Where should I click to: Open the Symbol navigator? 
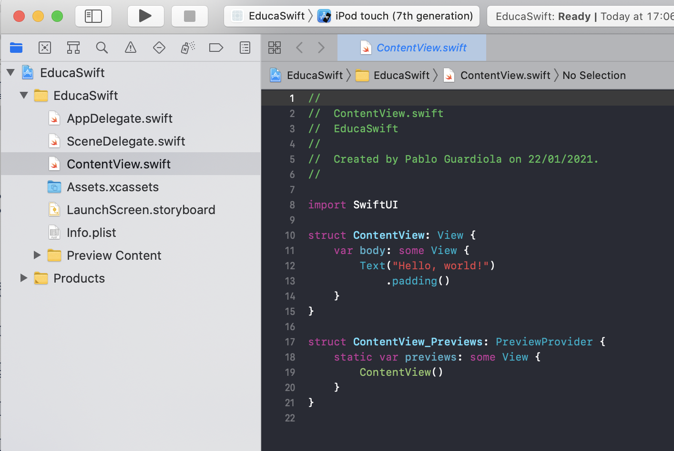click(73, 48)
